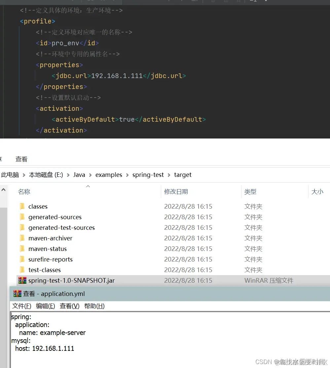Image resolution: width=330 pixels, height=368 pixels.
Task: Navigate to Java in the breadcrumb
Action: 79,175
